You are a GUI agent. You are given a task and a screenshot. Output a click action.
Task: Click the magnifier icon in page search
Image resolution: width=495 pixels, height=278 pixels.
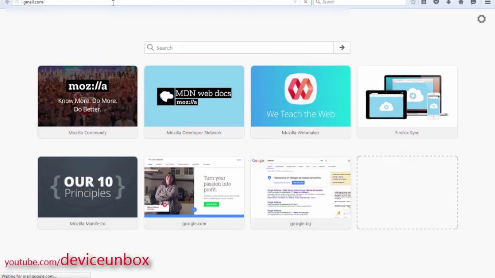[150, 47]
